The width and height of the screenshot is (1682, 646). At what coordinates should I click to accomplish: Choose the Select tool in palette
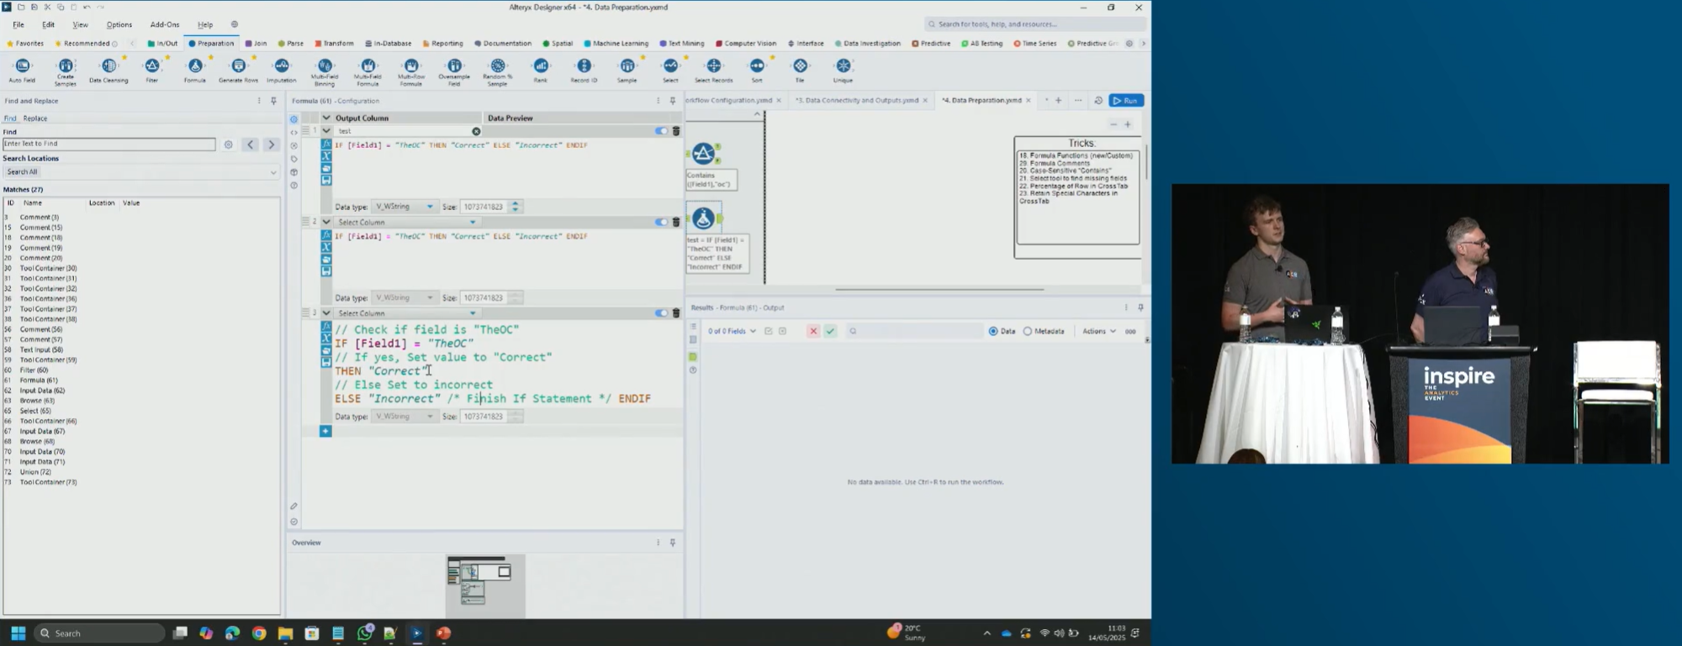[x=670, y=71]
